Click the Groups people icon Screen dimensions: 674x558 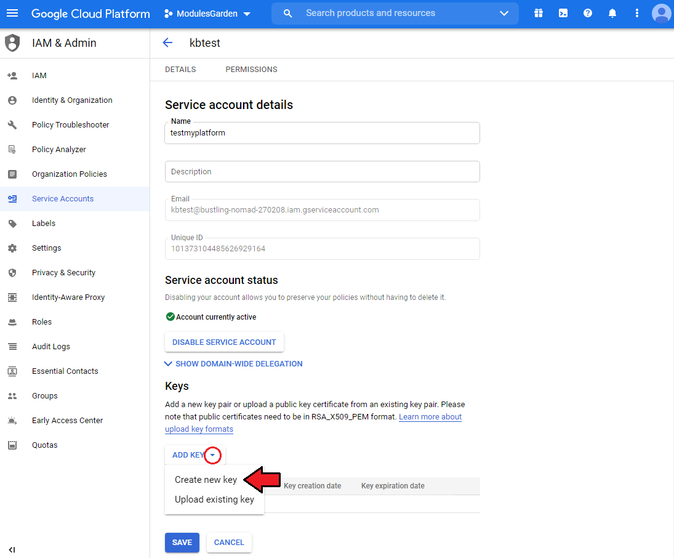(x=12, y=396)
